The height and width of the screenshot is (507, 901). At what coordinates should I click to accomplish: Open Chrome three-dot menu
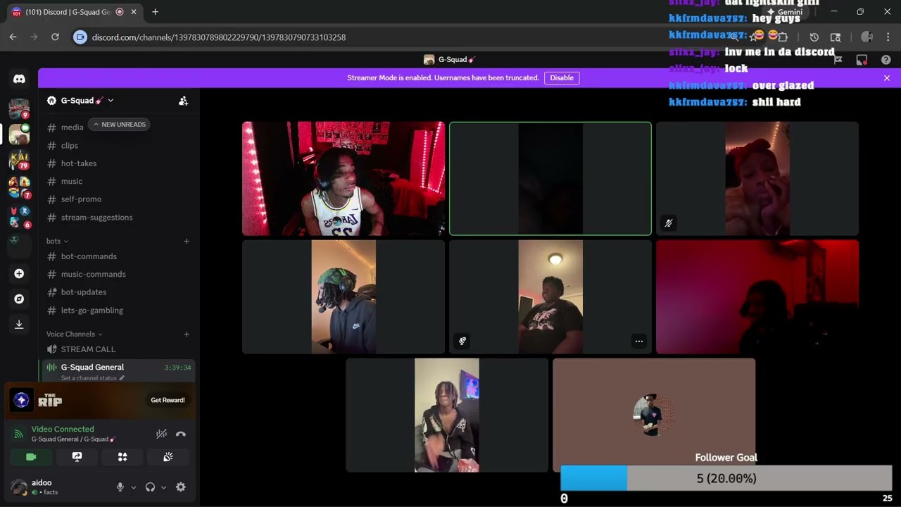(x=888, y=37)
